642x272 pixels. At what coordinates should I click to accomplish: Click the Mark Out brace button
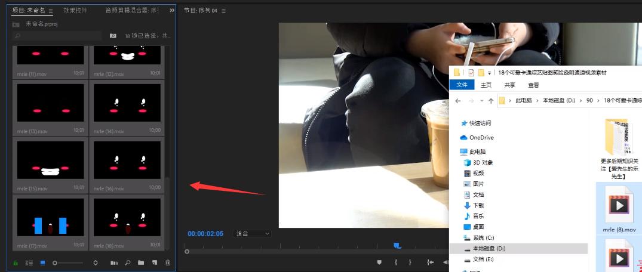pyautogui.click(x=410, y=262)
